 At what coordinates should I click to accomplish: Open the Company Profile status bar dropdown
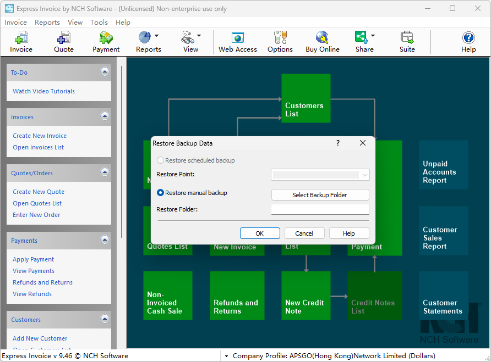[x=226, y=356]
